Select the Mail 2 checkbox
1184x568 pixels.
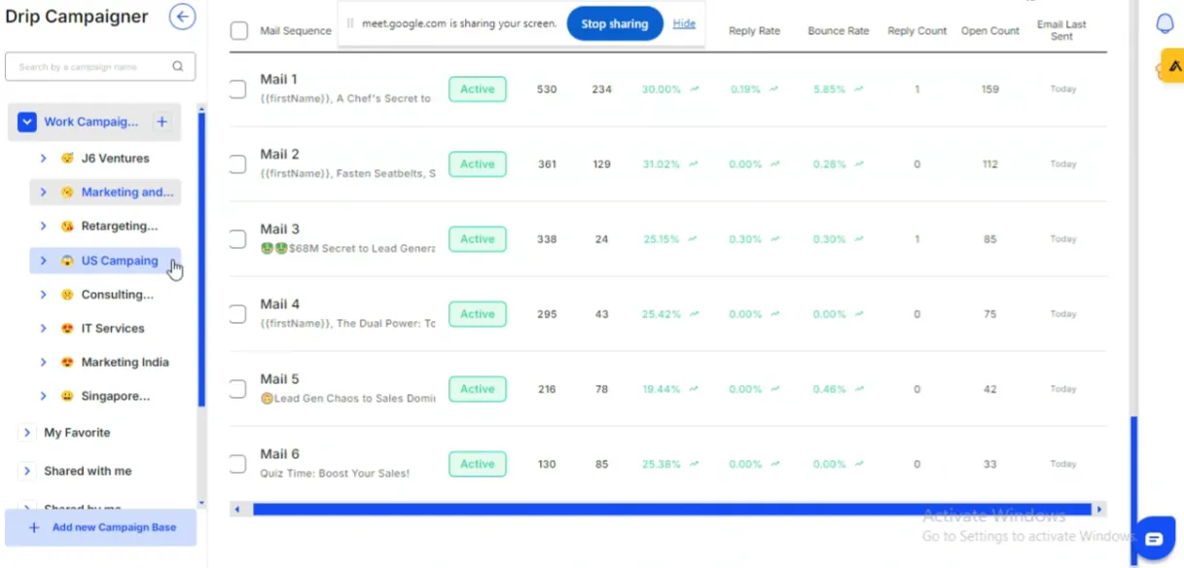click(x=237, y=164)
